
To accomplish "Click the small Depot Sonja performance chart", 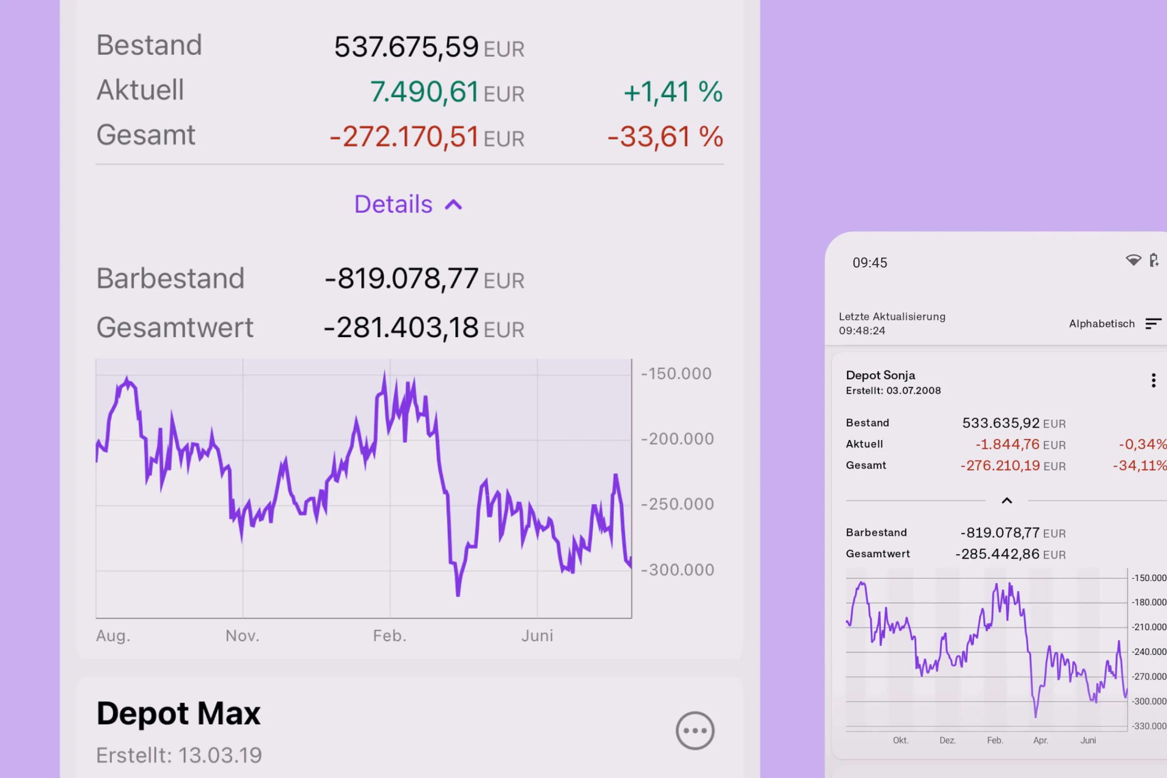I will pyautogui.click(x=986, y=650).
